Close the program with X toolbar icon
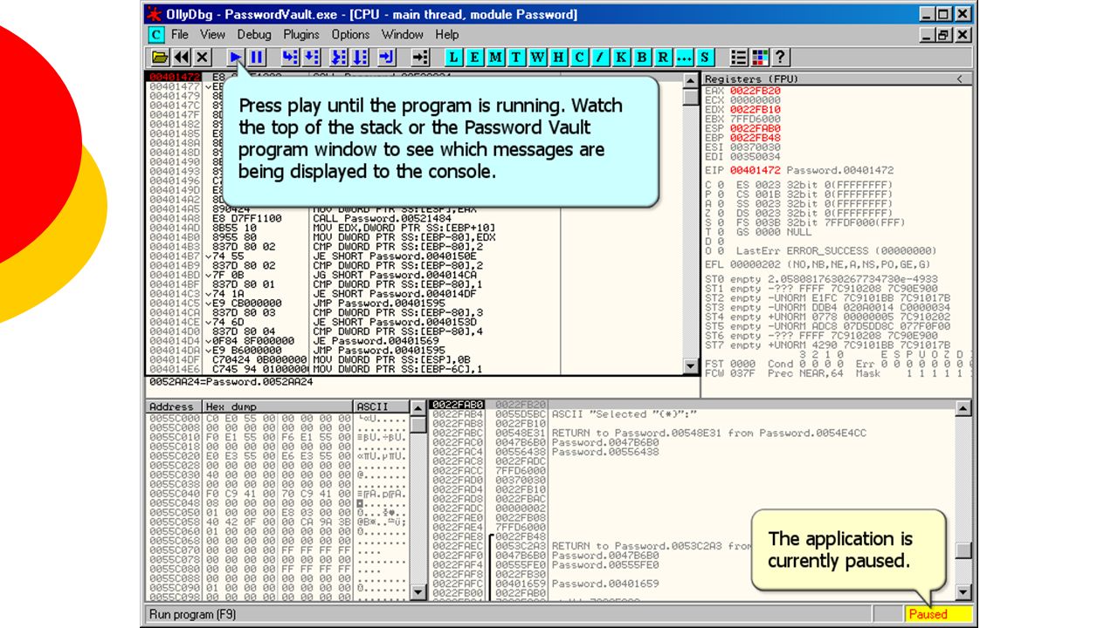This screenshot has height=628, width=1118. coord(202,58)
